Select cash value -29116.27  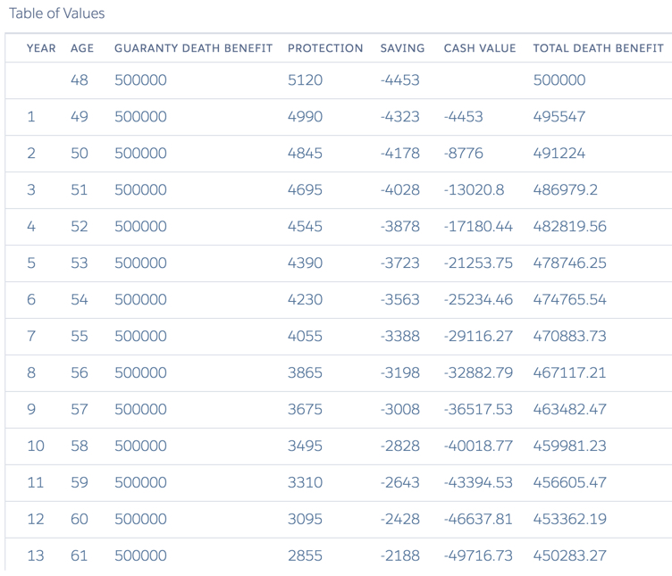(x=478, y=336)
